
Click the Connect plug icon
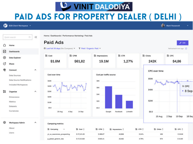coord(5,70)
